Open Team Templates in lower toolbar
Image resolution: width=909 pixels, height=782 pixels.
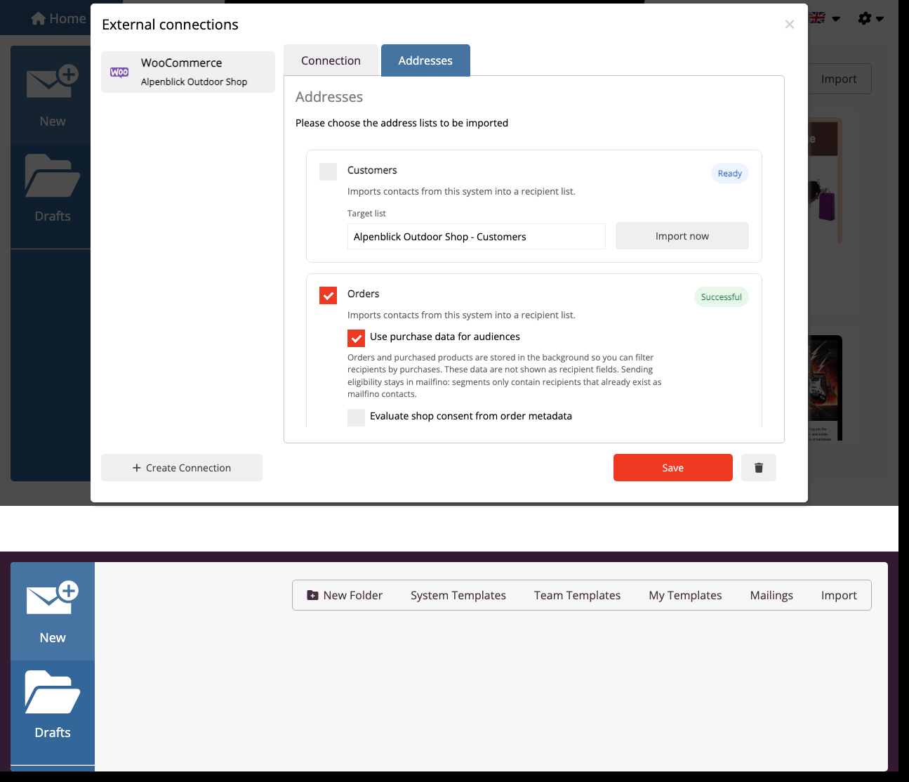click(577, 595)
